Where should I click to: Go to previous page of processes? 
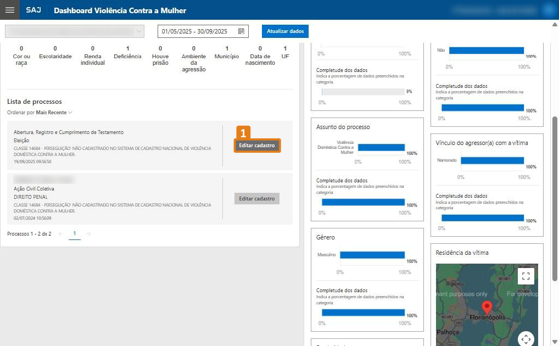[x=61, y=234]
